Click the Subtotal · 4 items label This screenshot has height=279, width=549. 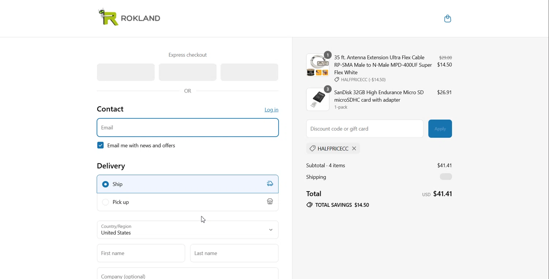pos(326,165)
